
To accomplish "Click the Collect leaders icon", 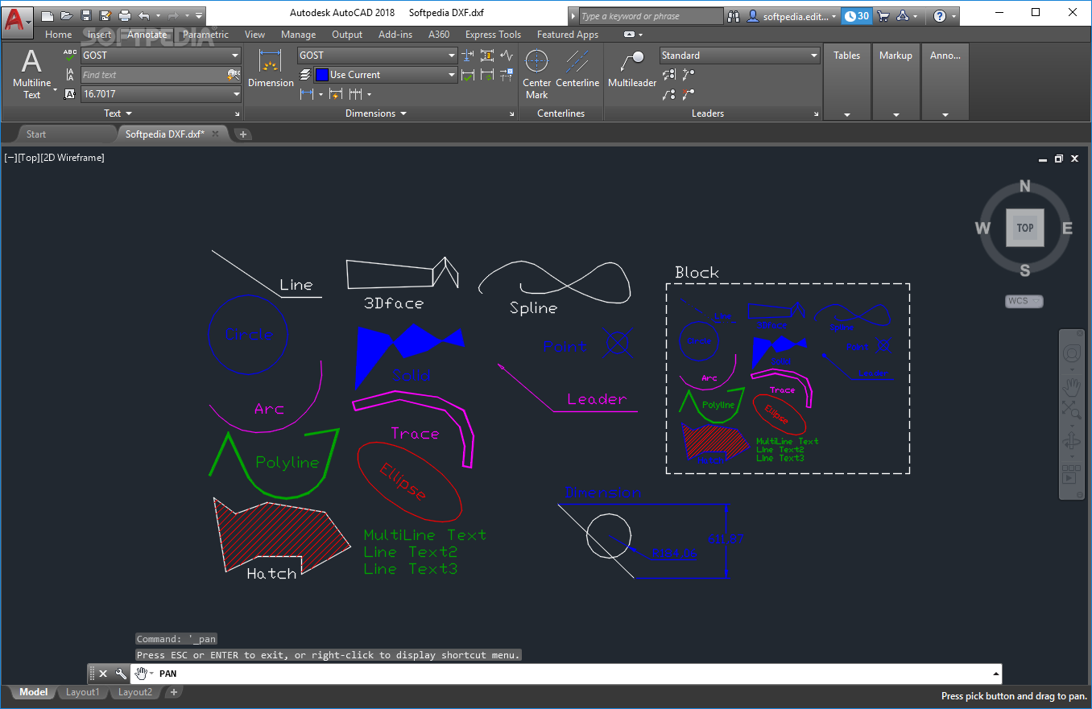I will pyautogui.click(x=669, y=94).
